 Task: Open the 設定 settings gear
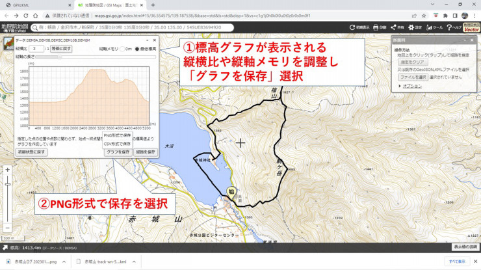click(x=415, y=27)
